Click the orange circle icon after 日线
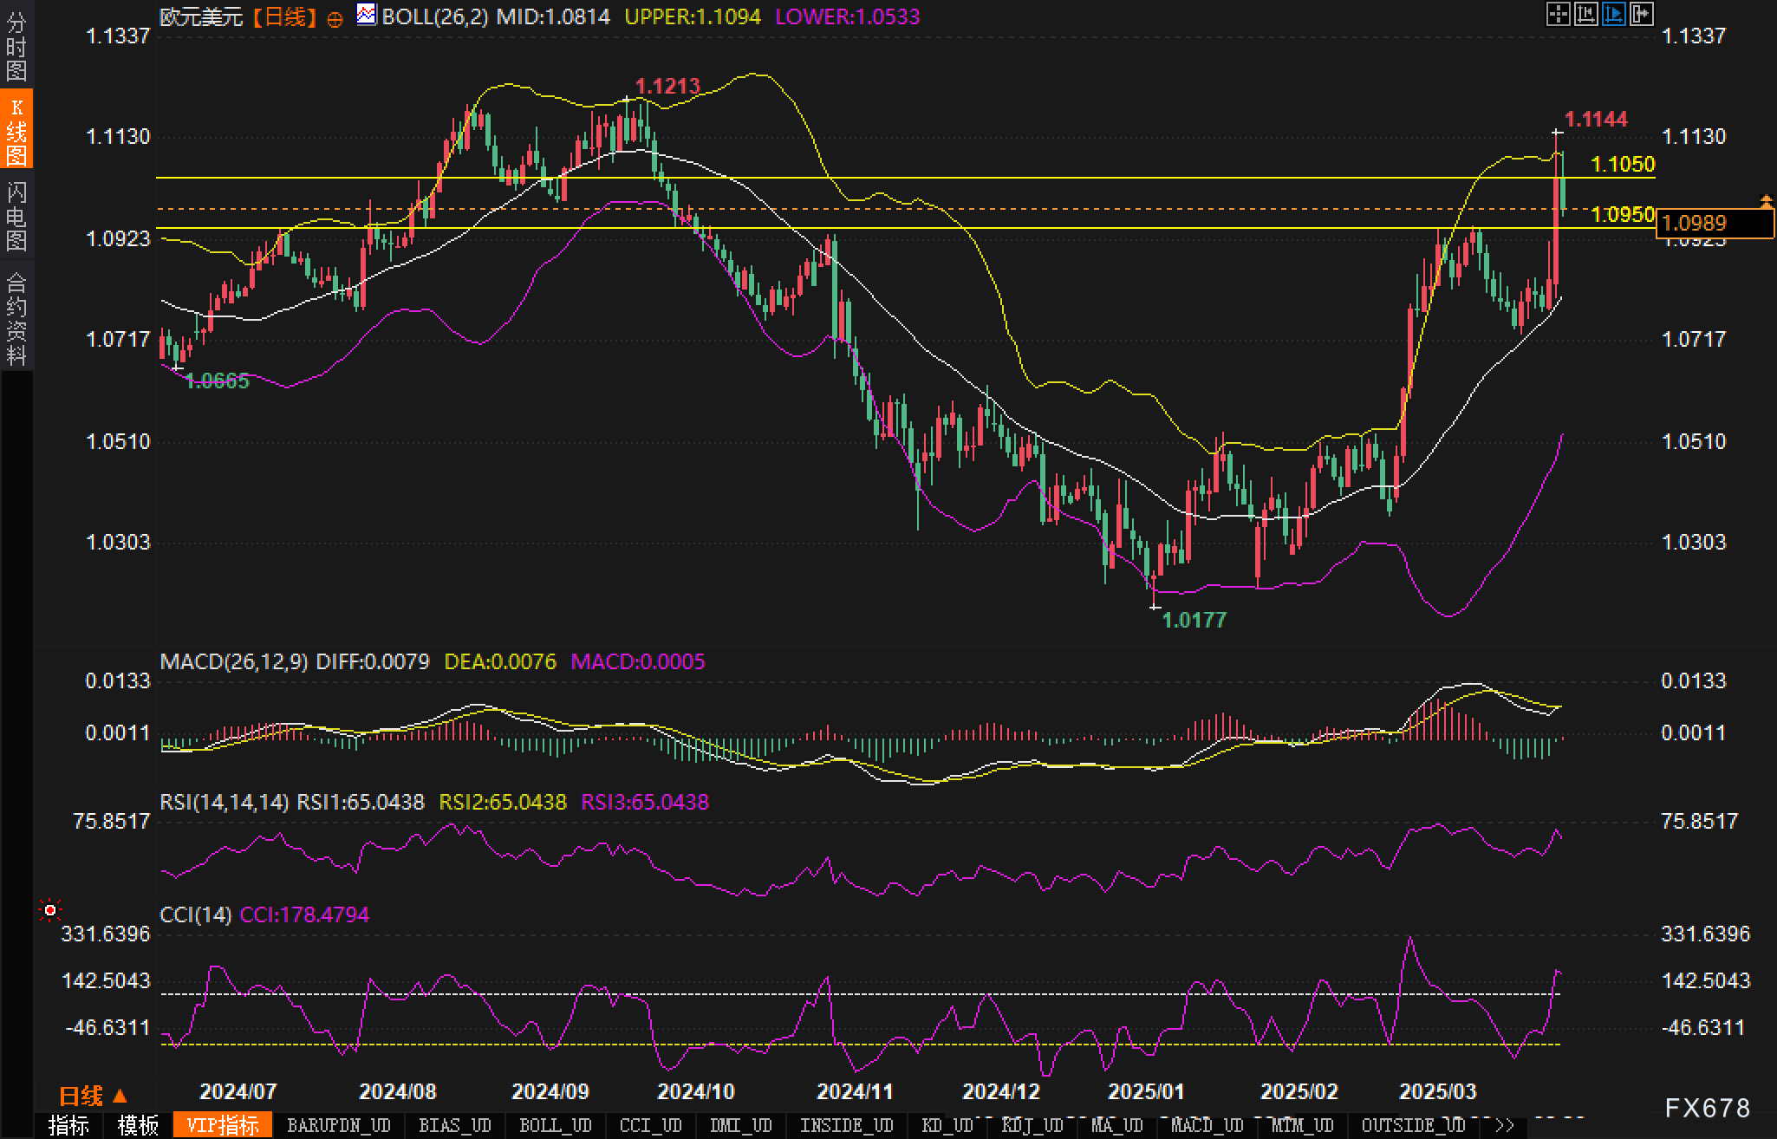The width and height of the screenshot is (1777, 1139). coord(335,19)
